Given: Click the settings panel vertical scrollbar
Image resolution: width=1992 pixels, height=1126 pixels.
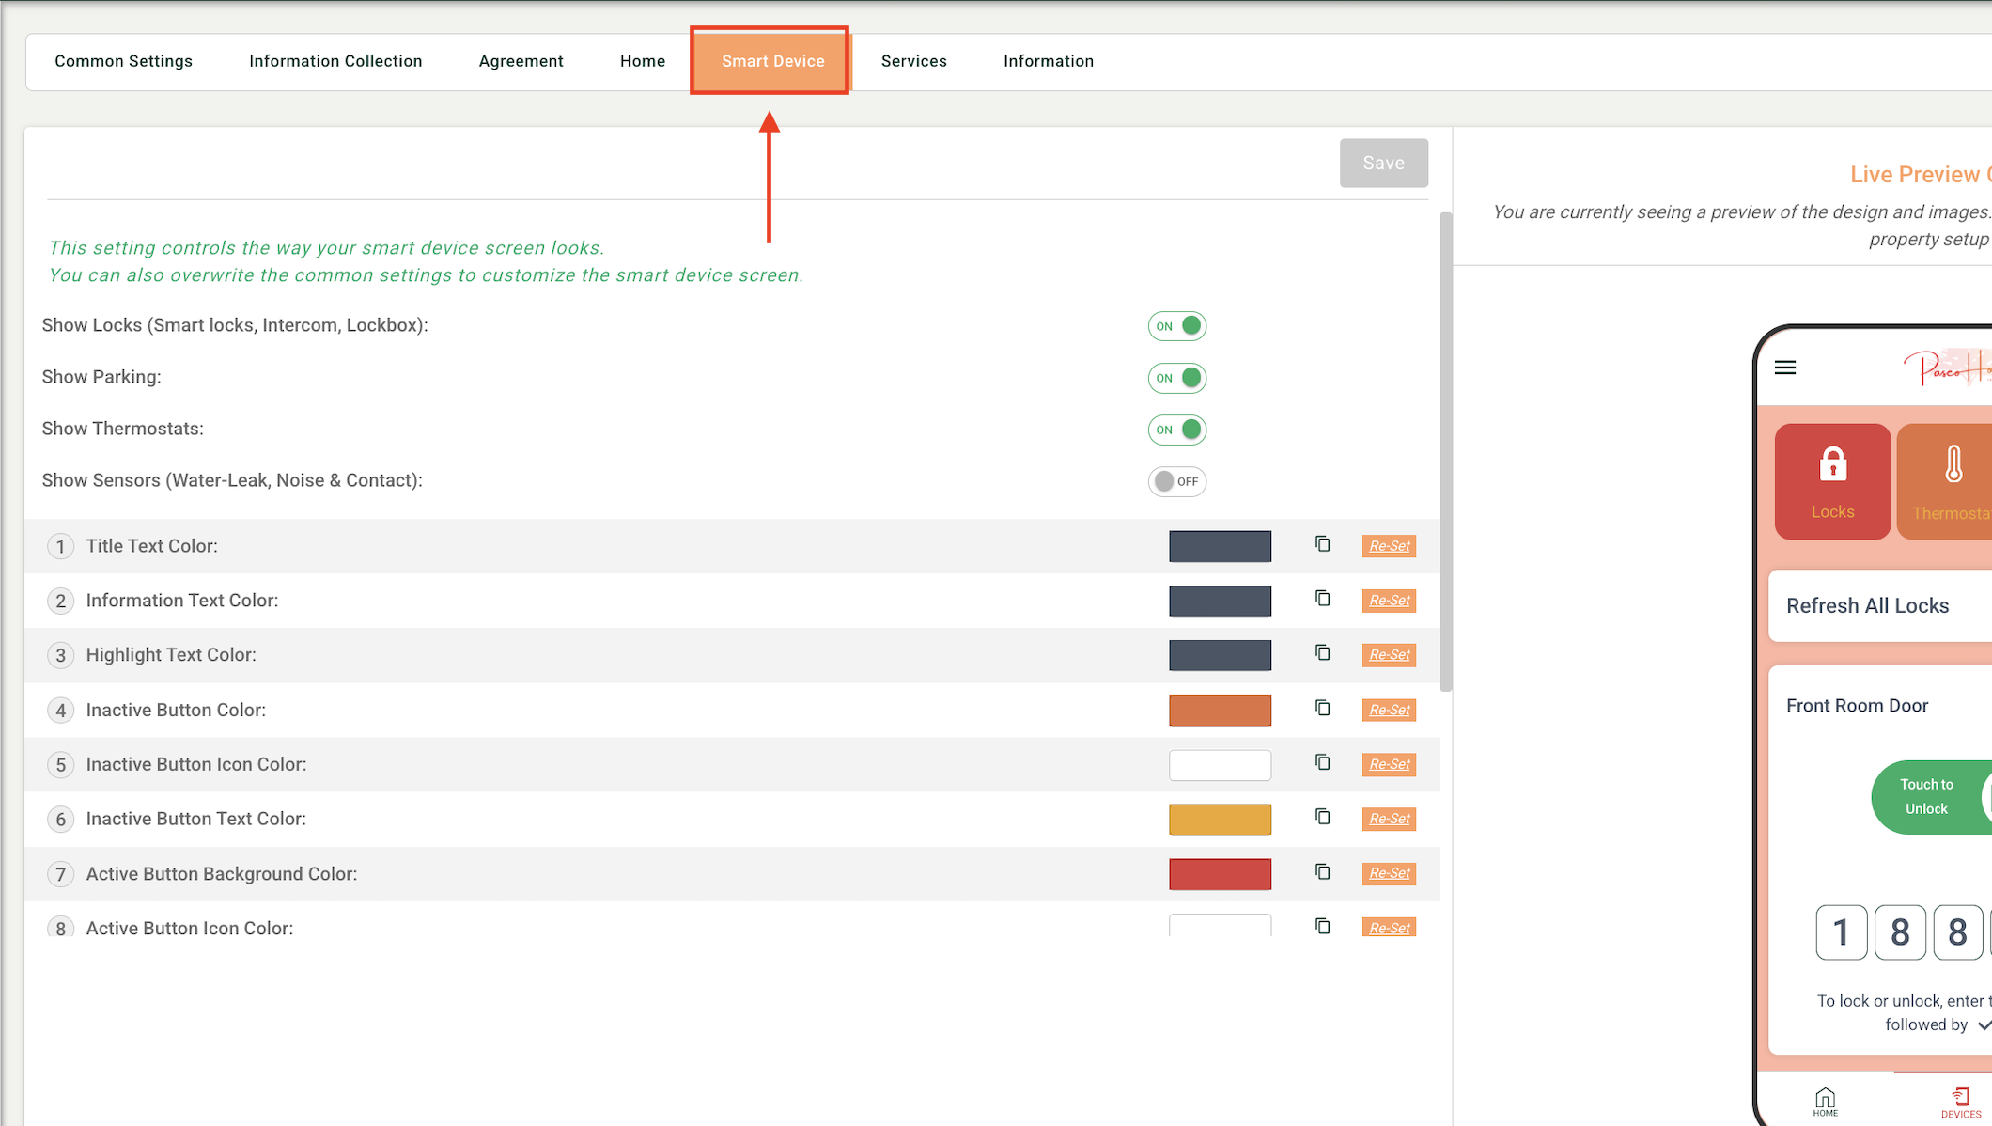Looking at the screenshot, I should 1445,451.
